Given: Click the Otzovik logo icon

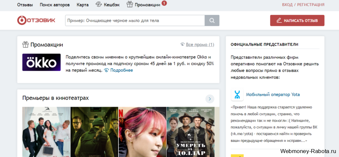Looking at the screenshot, I should [x=21, y=20].
